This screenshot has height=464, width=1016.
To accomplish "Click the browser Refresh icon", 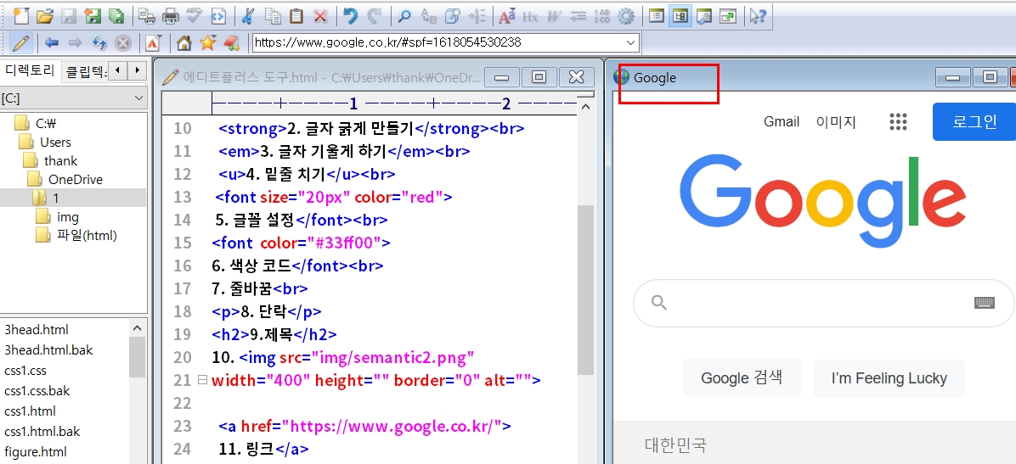I will tap(99, 42).
